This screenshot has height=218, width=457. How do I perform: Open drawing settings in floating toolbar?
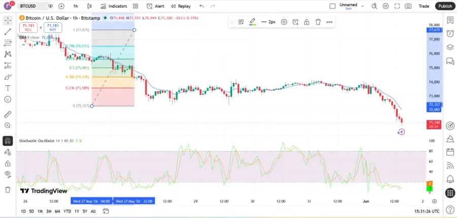click(284, 22)
